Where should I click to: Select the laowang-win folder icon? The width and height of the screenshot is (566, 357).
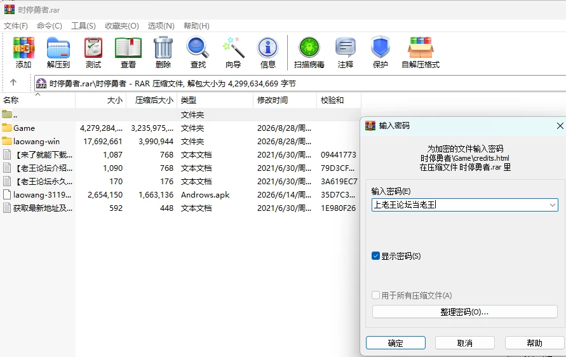click(x=7, y=141)
